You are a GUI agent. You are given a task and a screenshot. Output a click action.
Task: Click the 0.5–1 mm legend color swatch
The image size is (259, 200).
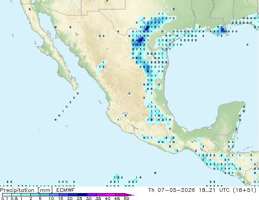16,195
